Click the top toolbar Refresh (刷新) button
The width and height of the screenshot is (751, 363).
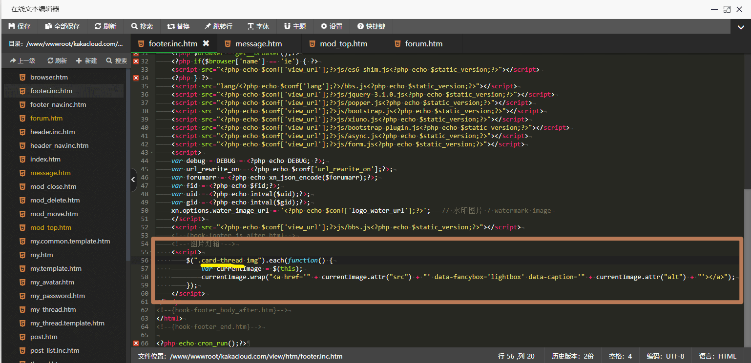(x=105, y=26)
